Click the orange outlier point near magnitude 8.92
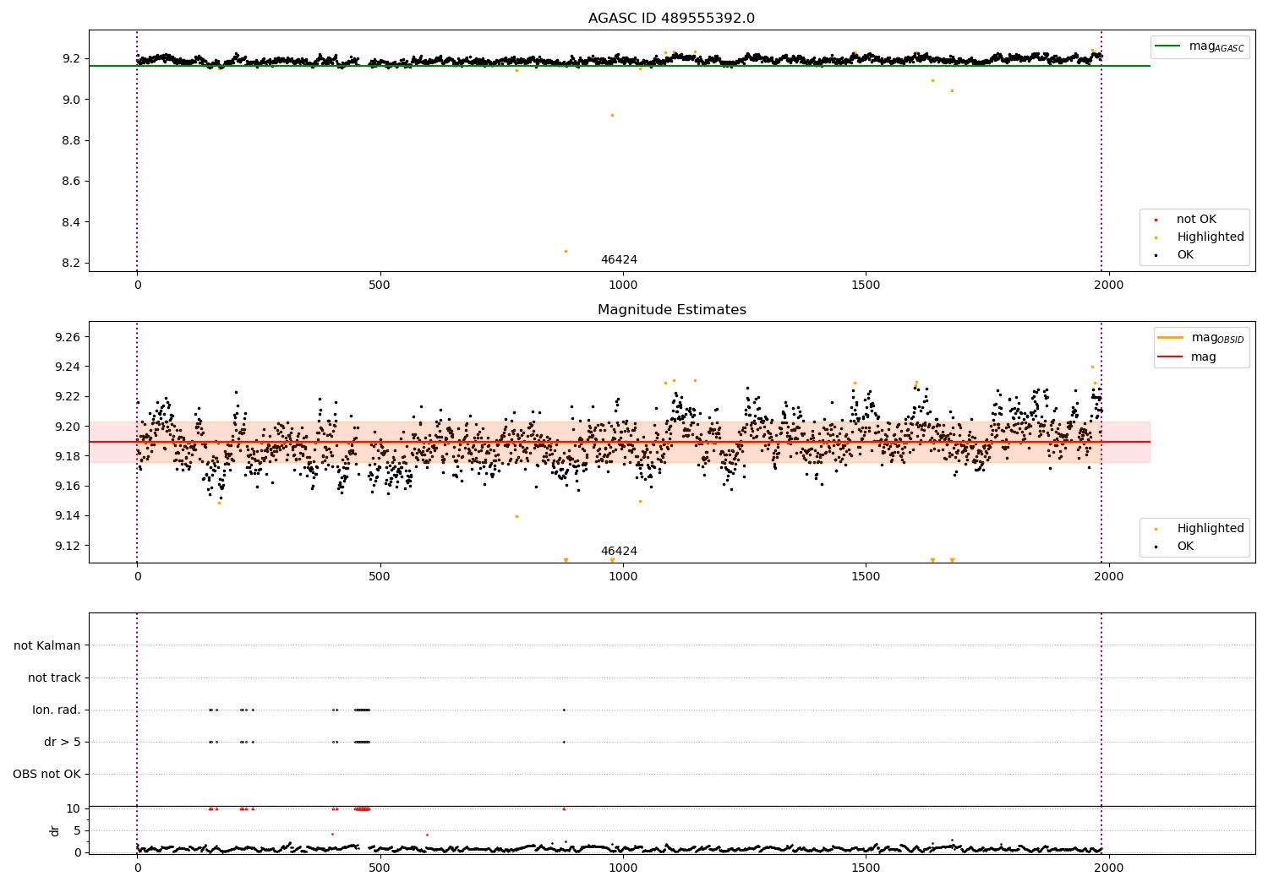This screenshot has width=1268, height=887. (612, 115)
